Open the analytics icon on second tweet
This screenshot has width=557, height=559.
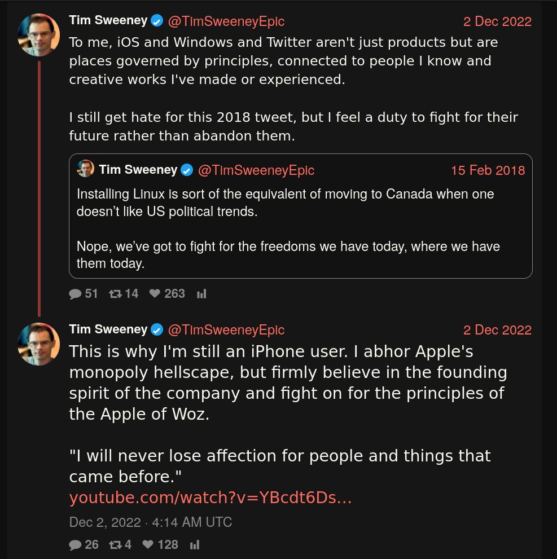[195, 545]
